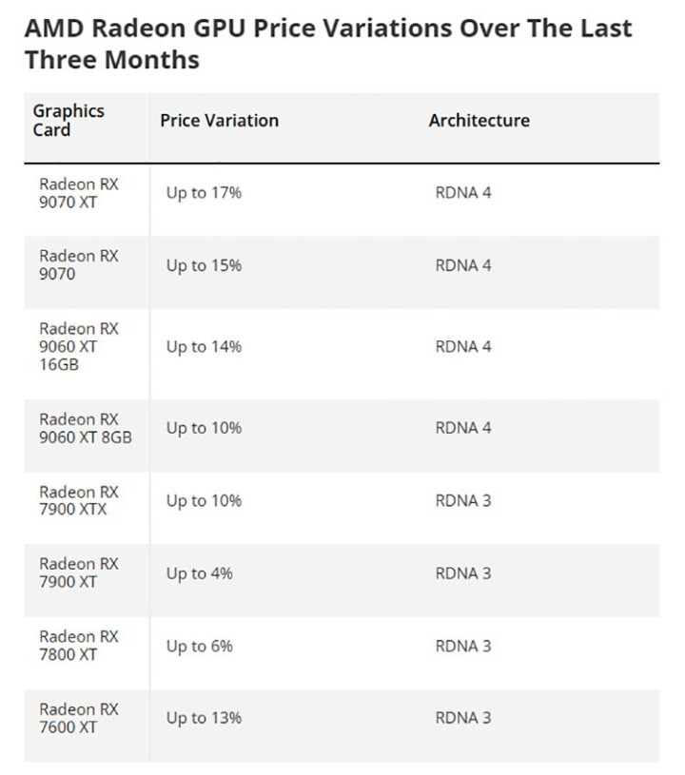
Task: Click the Up to 6% price cell
Action: [199, 646]
